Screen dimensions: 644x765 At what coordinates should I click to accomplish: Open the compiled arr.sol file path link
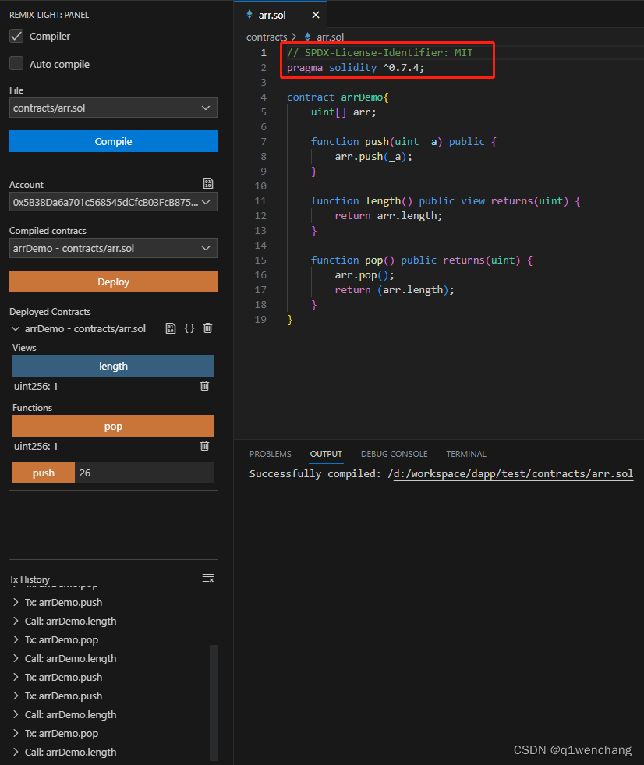click(x=512, y=473)
